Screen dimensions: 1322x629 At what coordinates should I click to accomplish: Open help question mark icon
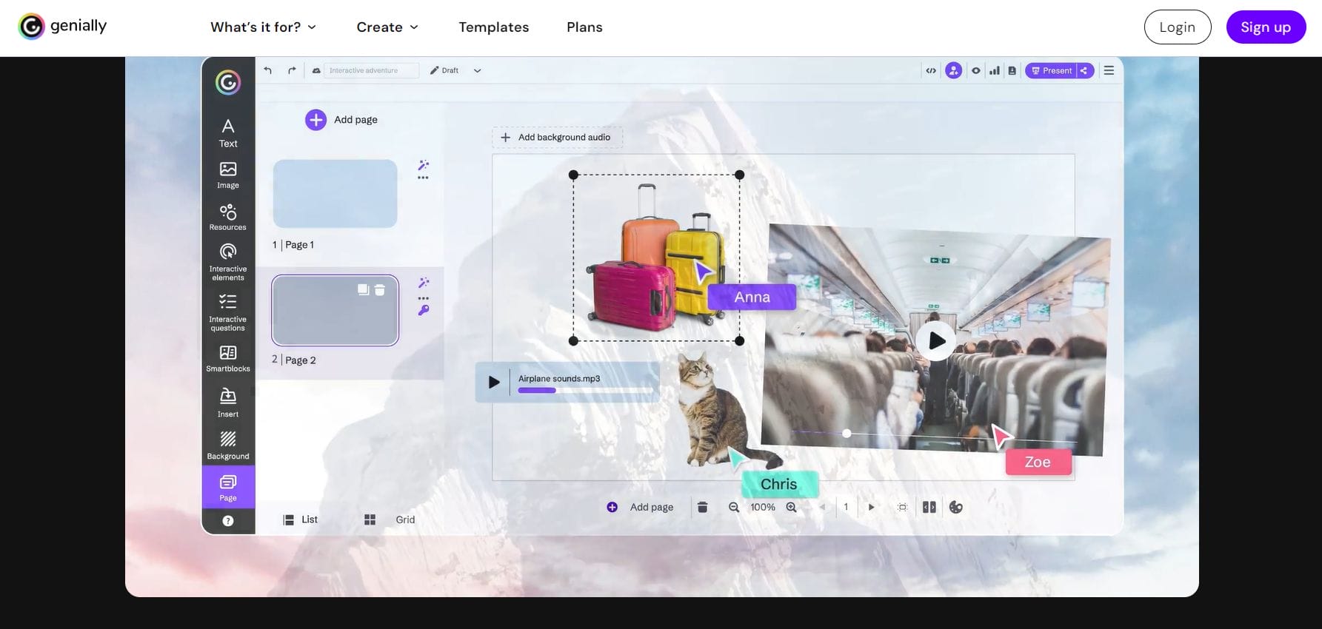click(x=228, y=521)
